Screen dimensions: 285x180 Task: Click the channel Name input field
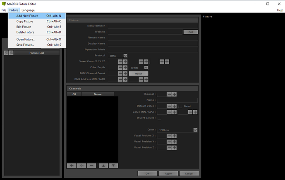pyautogui.click(x=177, y=100)
